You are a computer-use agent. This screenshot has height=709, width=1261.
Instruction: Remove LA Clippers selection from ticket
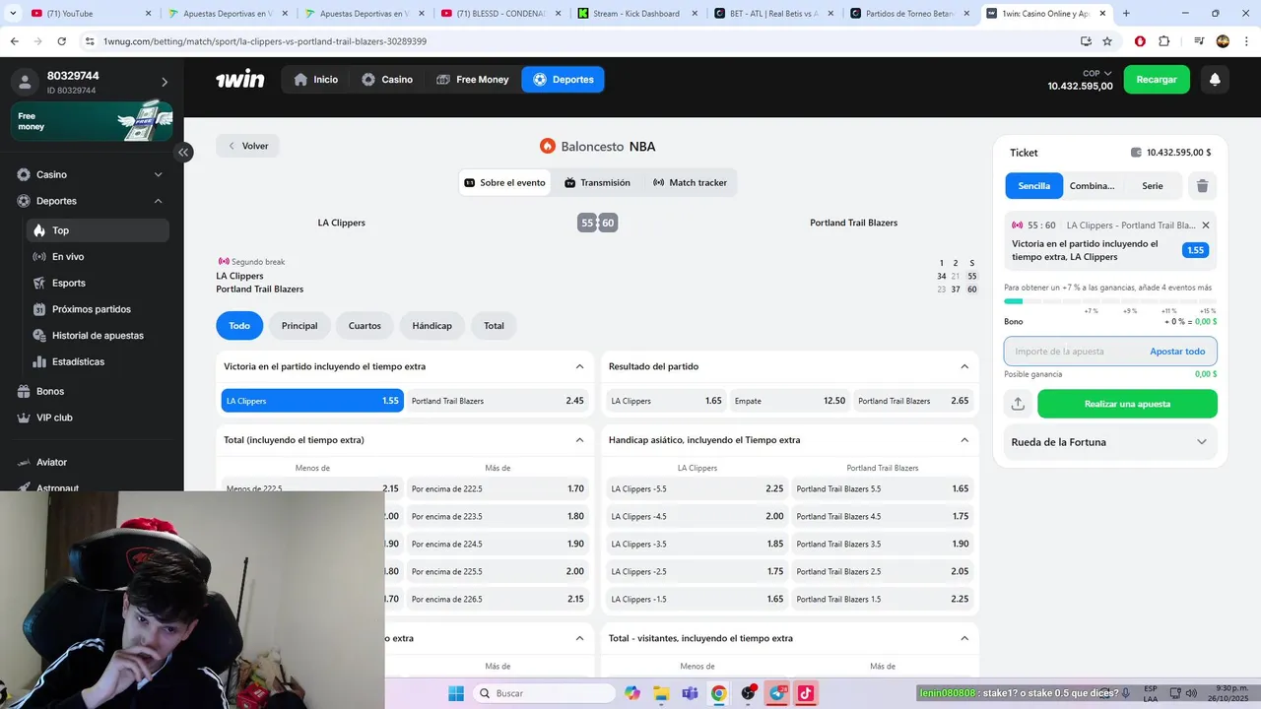point(1206,226)
